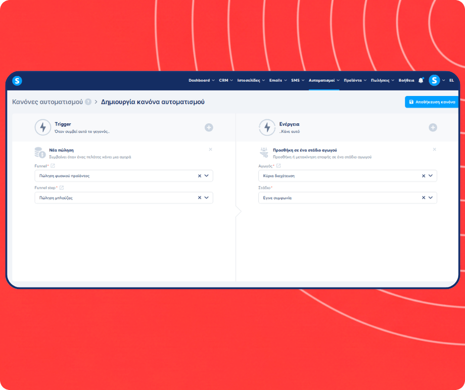Open the Ιστοσελίδες menu

251,81
